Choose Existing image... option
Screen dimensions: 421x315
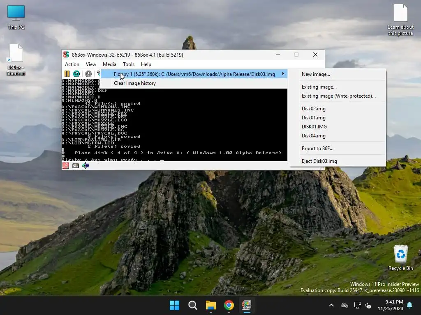click(338, 87)
